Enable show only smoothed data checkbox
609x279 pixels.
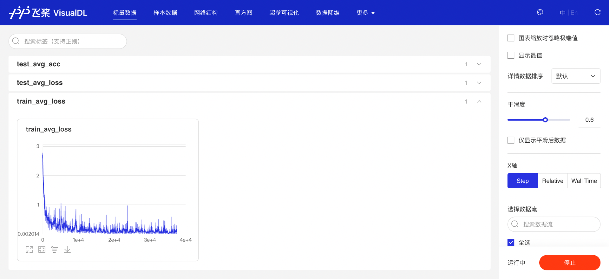[511, 140]
